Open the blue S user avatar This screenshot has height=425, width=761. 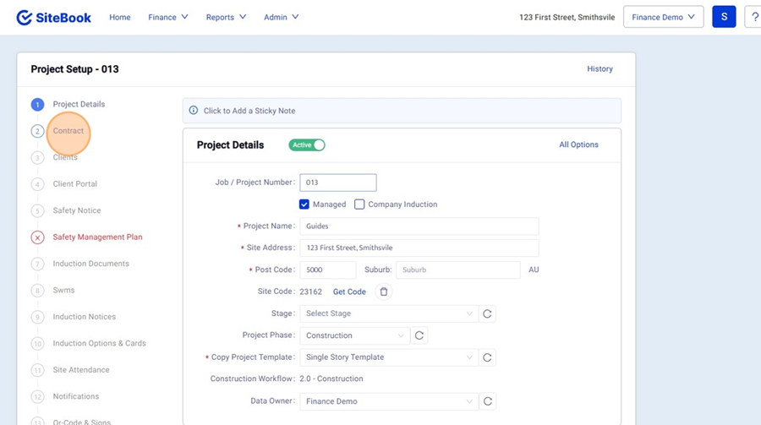724,17
